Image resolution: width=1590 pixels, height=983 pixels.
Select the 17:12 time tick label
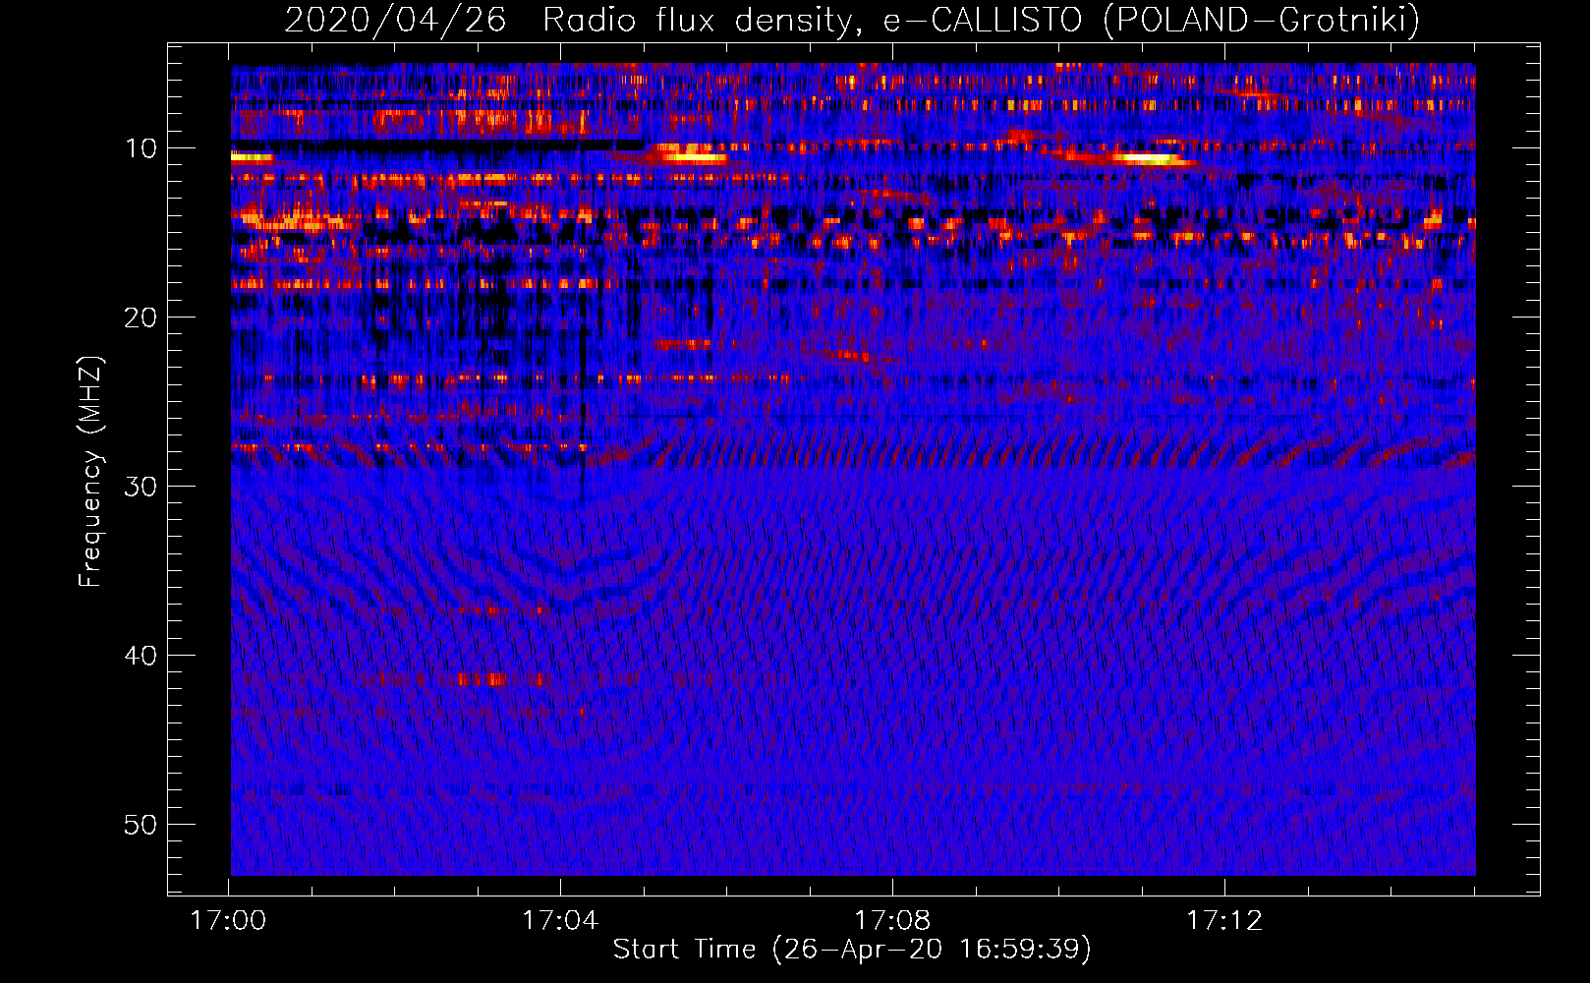[x=1224, y=921]
